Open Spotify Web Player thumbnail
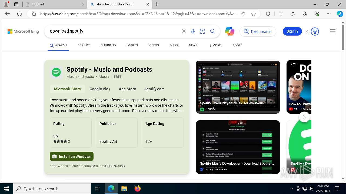Image resolution: width=346 pixels, height=194 pixels. (x=238, y=87)
